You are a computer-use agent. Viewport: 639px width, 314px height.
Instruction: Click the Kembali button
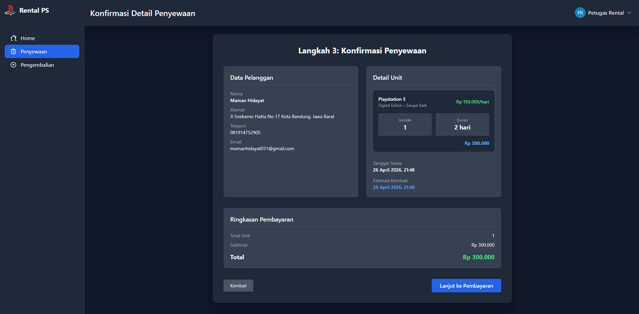[x=238, y=286]
